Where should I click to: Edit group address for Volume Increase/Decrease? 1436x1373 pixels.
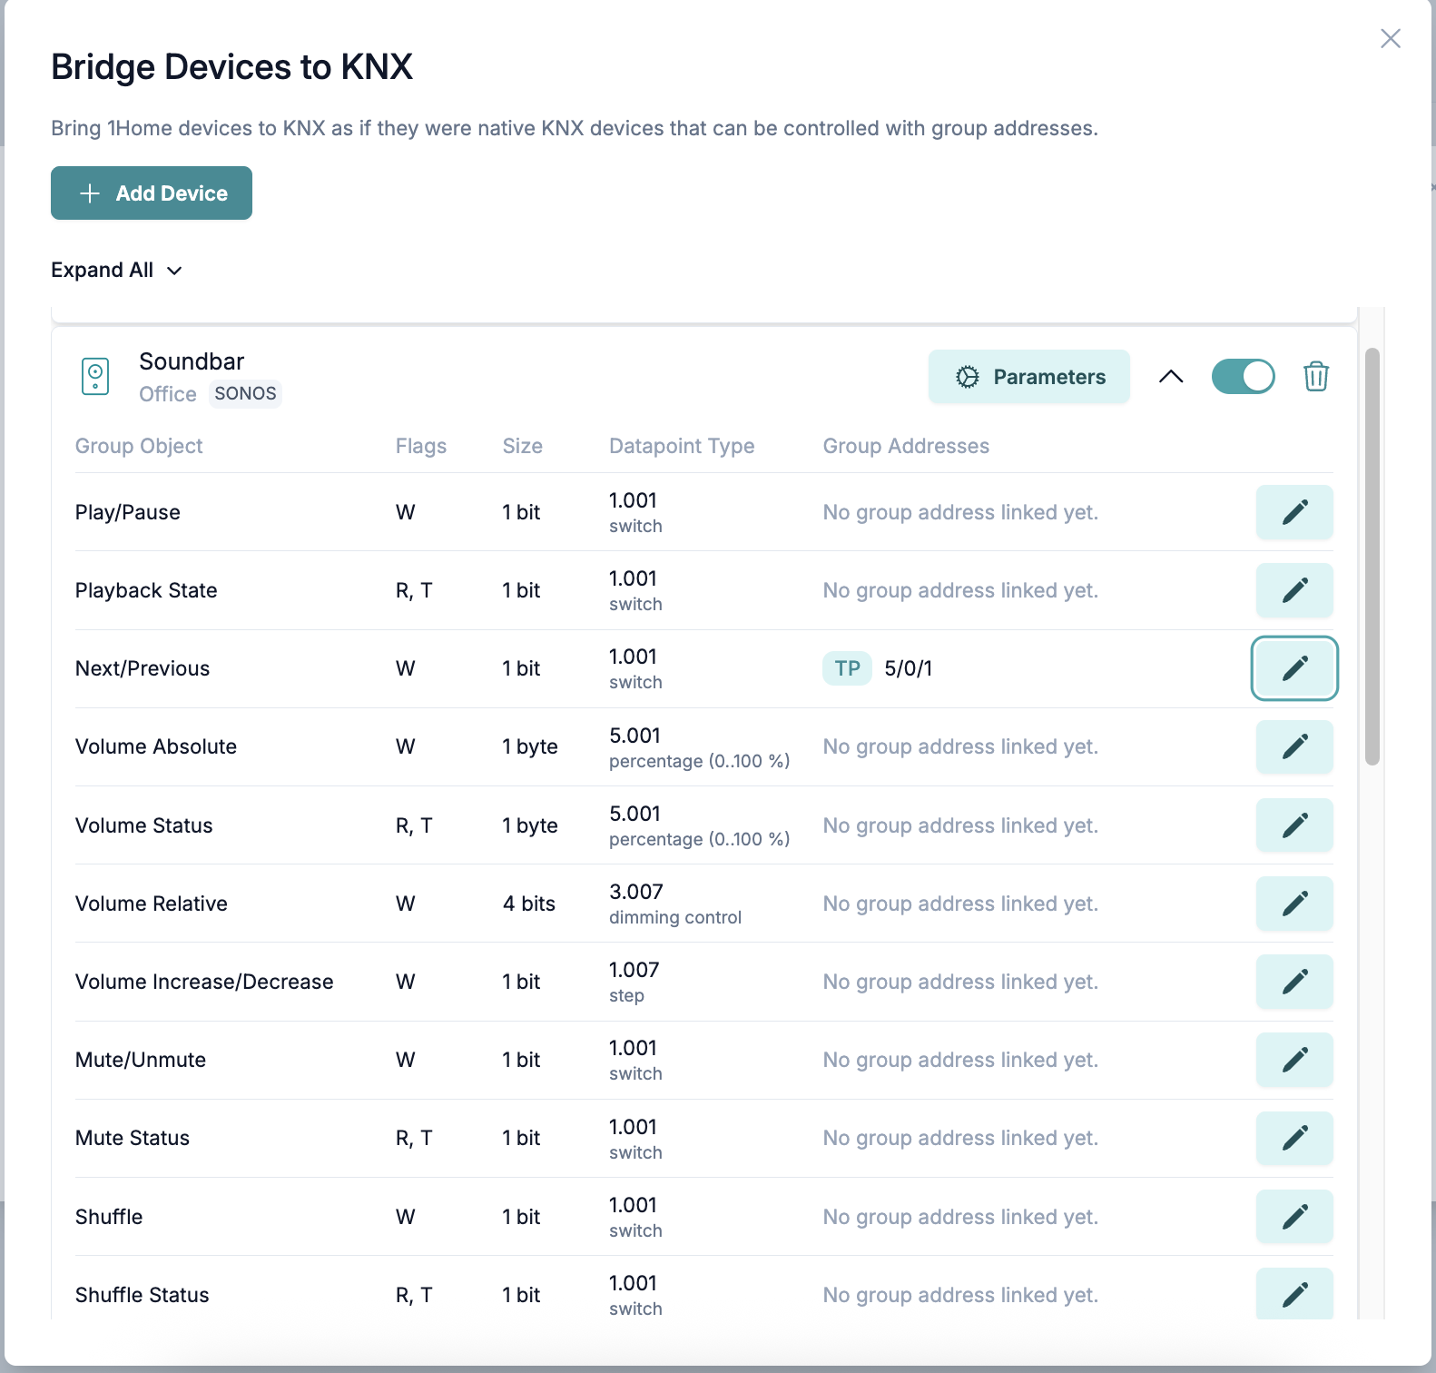1294,982
